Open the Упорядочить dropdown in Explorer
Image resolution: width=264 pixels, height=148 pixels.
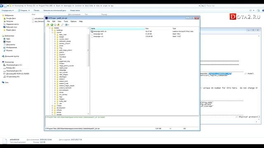click(x=7, y=10)
